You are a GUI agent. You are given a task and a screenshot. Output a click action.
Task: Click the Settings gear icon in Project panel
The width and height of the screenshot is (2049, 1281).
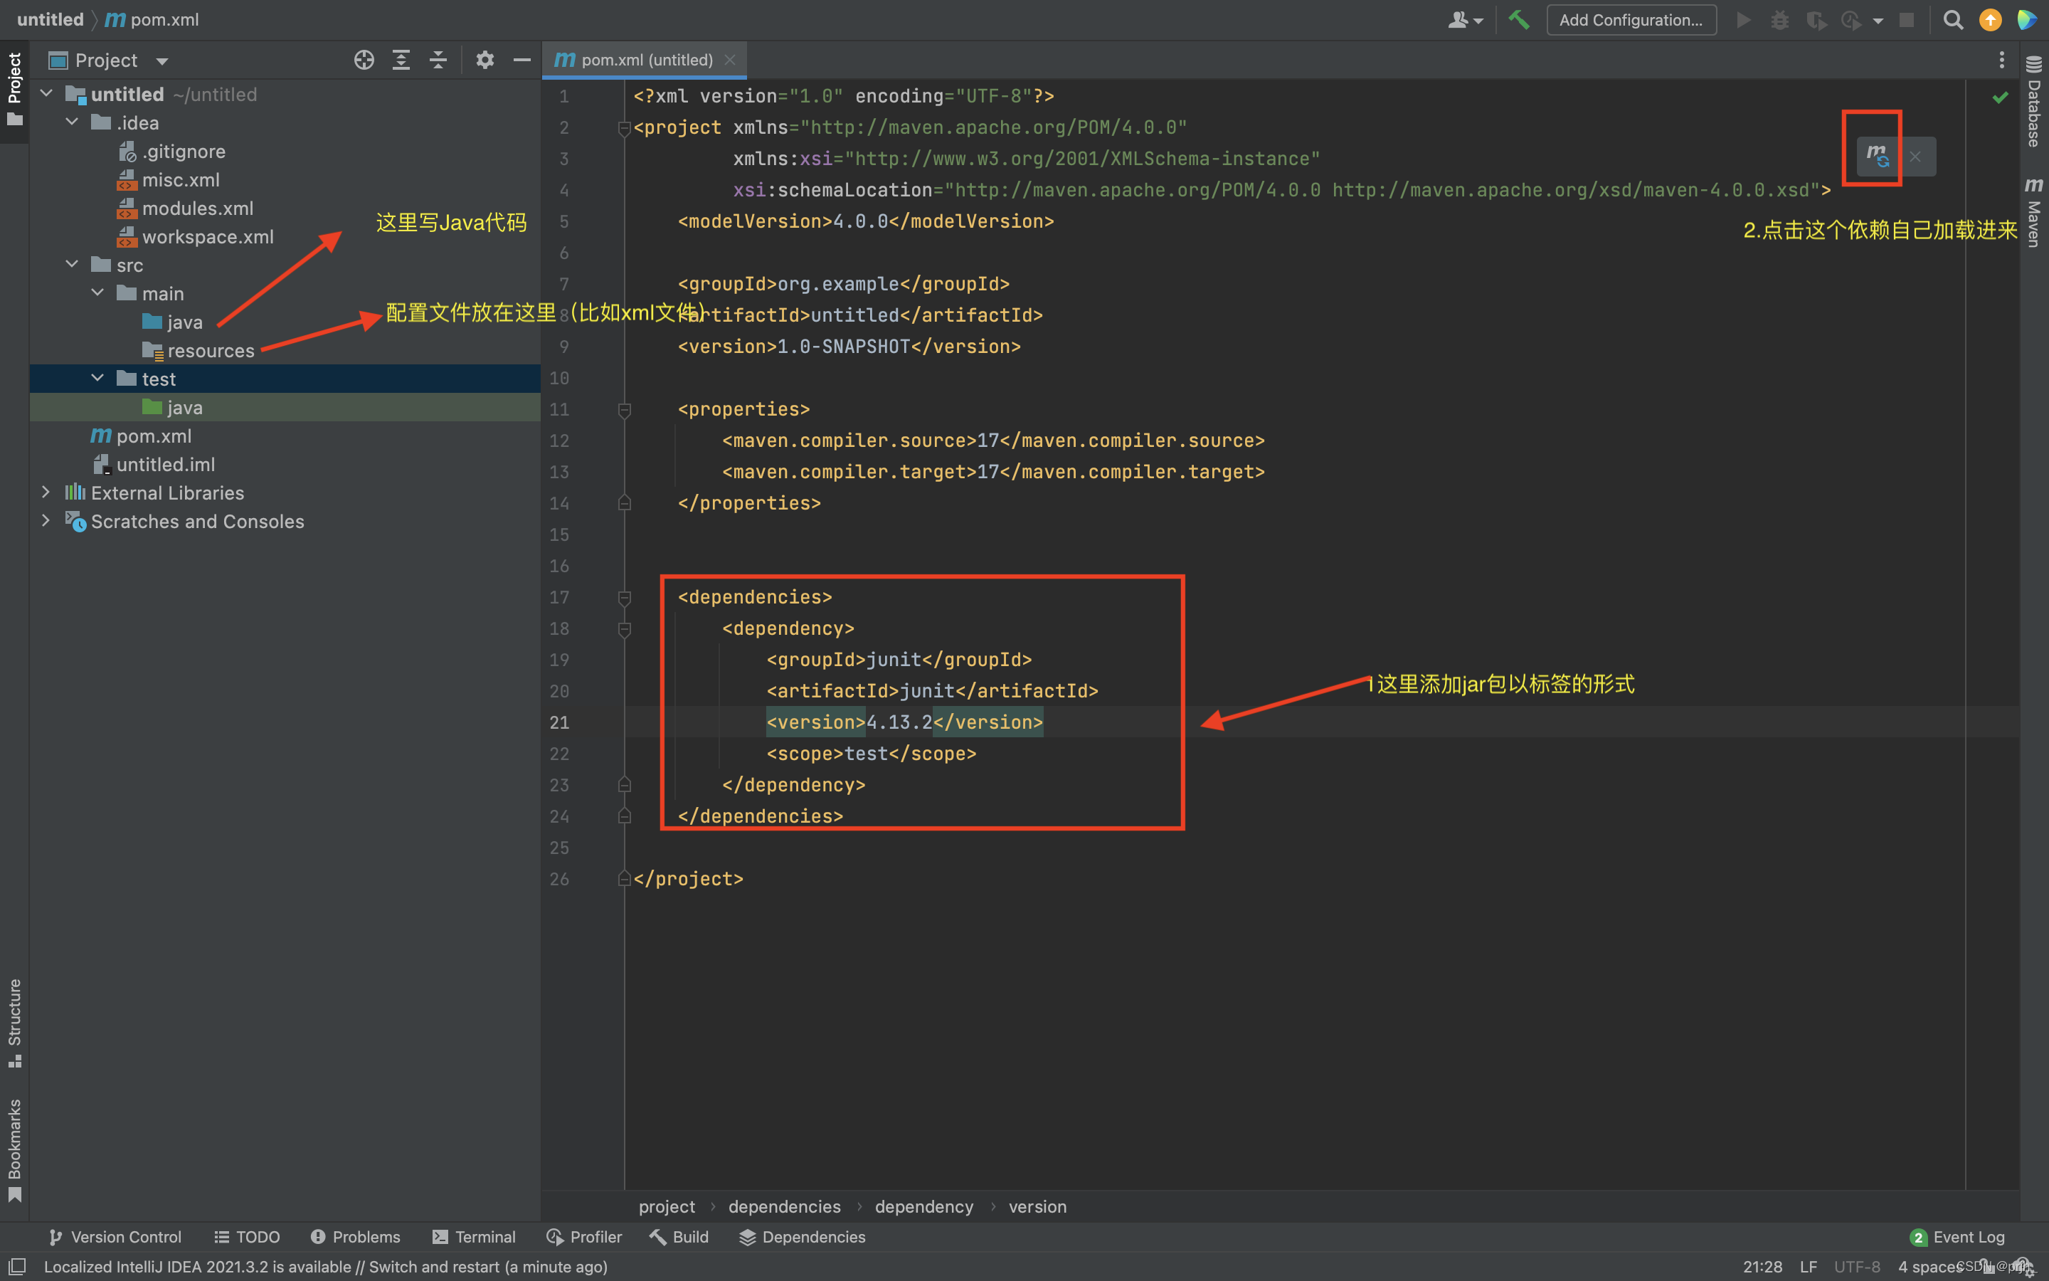coord(482,59)
